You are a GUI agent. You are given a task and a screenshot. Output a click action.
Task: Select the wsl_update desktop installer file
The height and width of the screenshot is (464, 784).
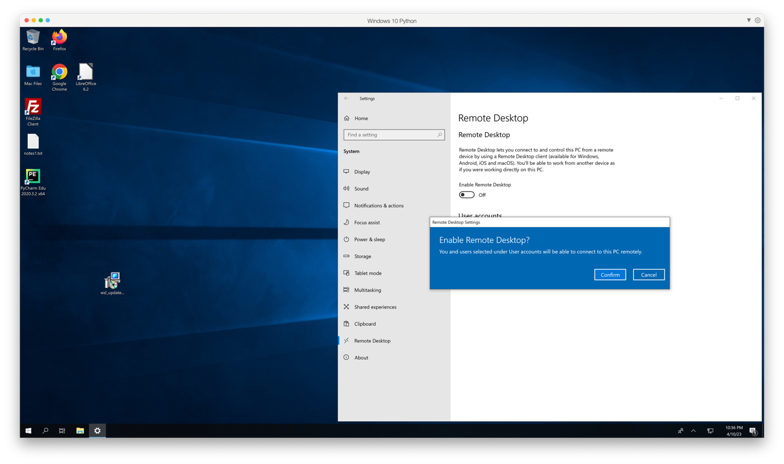112,284
